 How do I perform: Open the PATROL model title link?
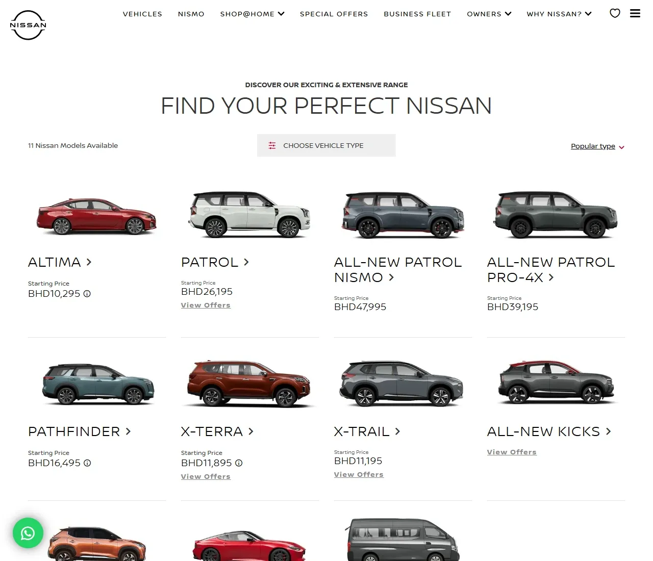pos(215,262)
